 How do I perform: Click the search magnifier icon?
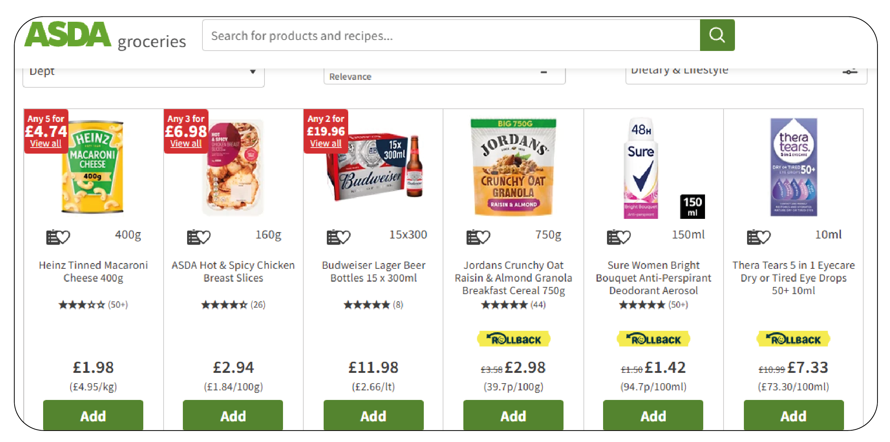point(717,35)
